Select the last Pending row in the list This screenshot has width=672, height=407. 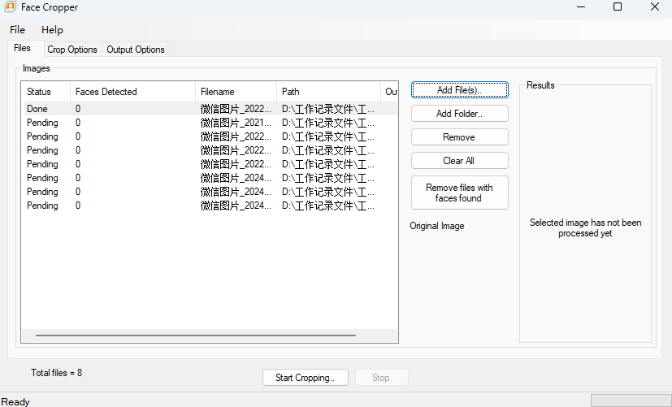[210, 206]
